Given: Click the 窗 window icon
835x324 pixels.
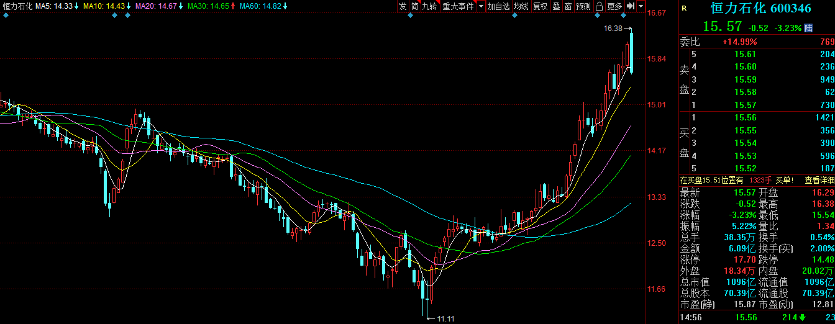Looking at the screenshot, I should tap(567, 6).
